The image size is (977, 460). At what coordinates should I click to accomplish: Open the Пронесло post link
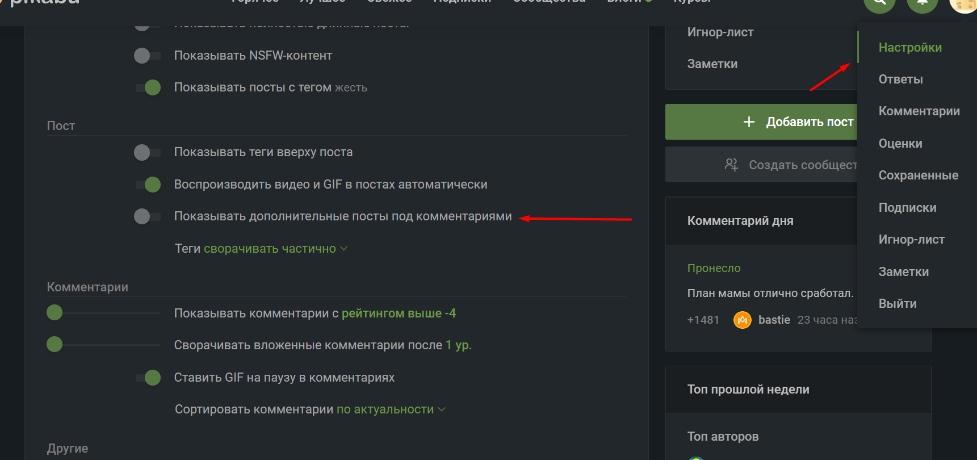[714, 268]
